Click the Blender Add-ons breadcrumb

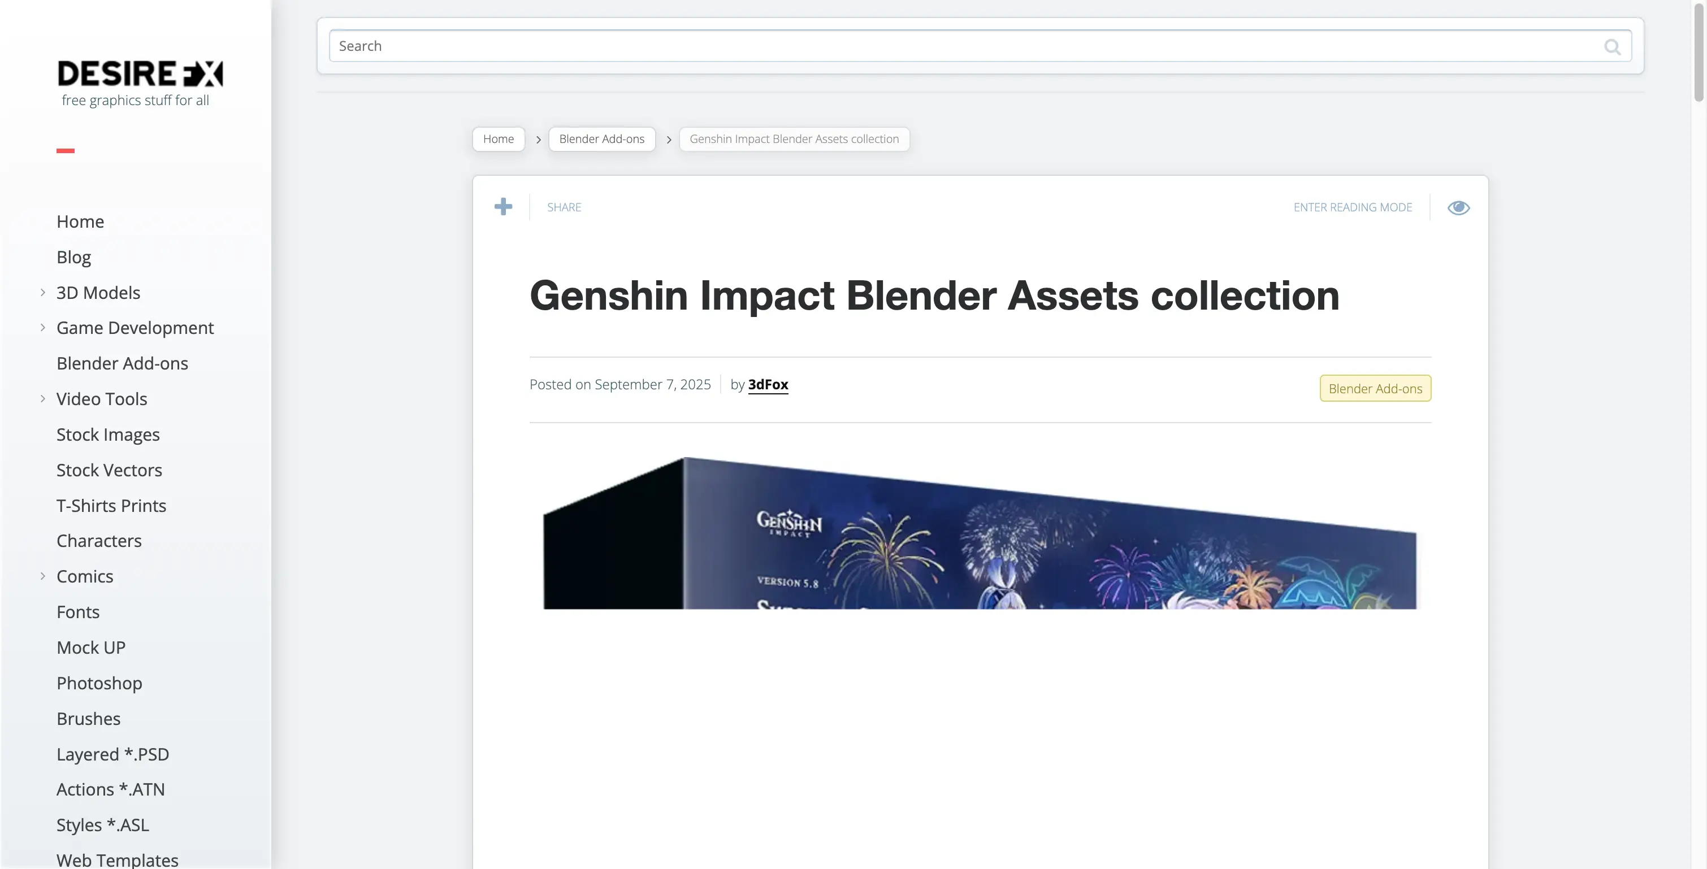click(x=601, y=138)
